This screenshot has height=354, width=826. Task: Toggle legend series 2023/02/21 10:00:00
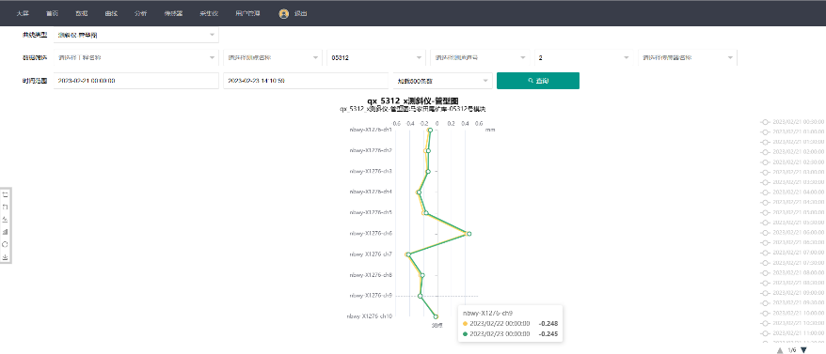pos(792,314)
